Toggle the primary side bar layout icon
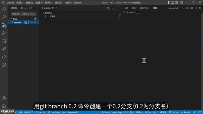This screenshot has height=114, width=203. click(169, 3)
